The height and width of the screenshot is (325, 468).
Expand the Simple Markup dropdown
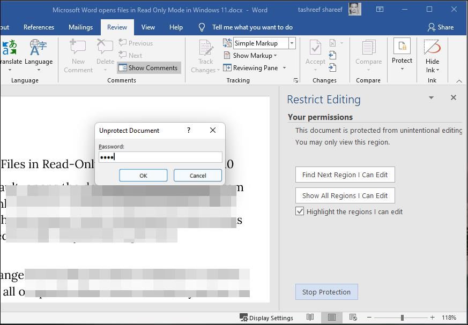pos(292,43)
